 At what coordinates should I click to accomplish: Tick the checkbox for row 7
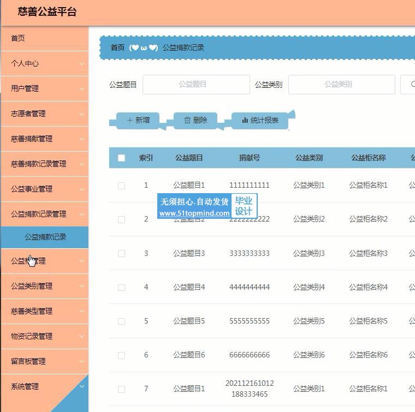pyautogui.click(x=121, y=389)
